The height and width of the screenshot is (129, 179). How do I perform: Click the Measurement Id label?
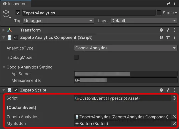26,80
